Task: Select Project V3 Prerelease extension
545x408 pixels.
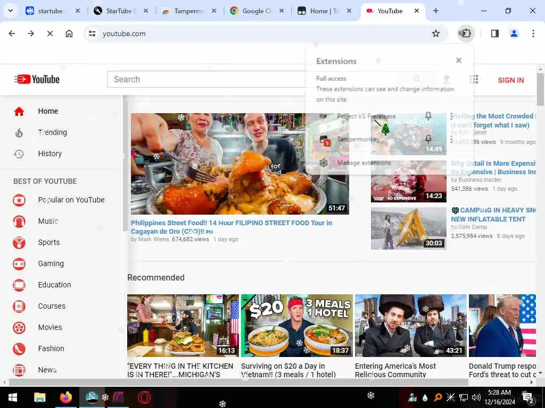Action: click(366, 116)
